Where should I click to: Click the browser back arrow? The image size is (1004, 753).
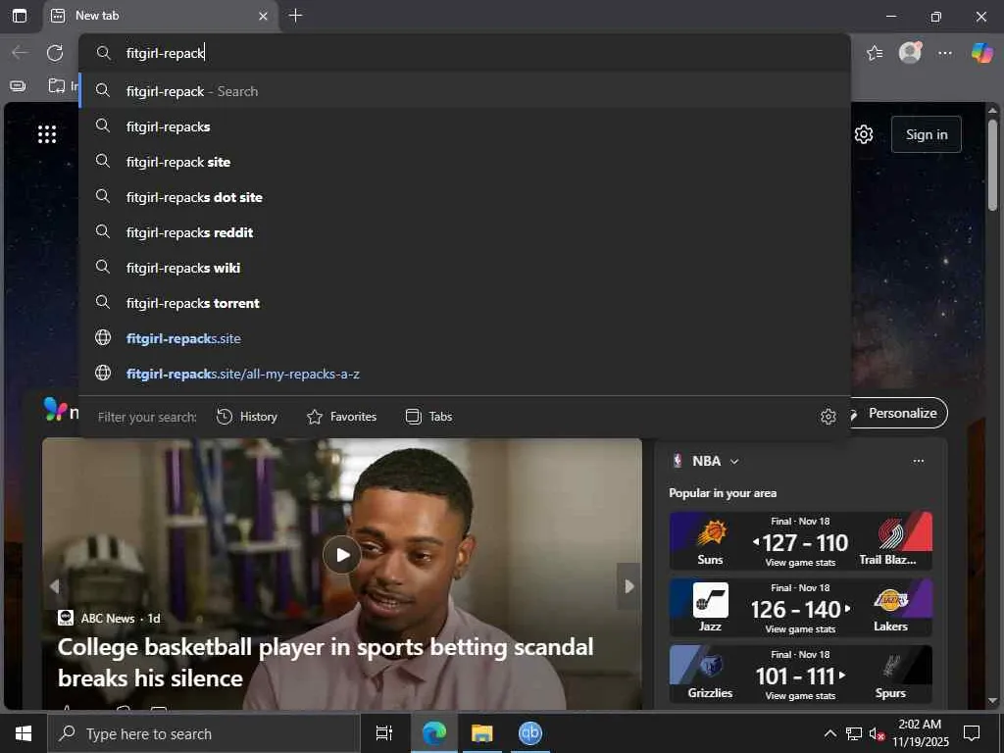pos(20,53)
